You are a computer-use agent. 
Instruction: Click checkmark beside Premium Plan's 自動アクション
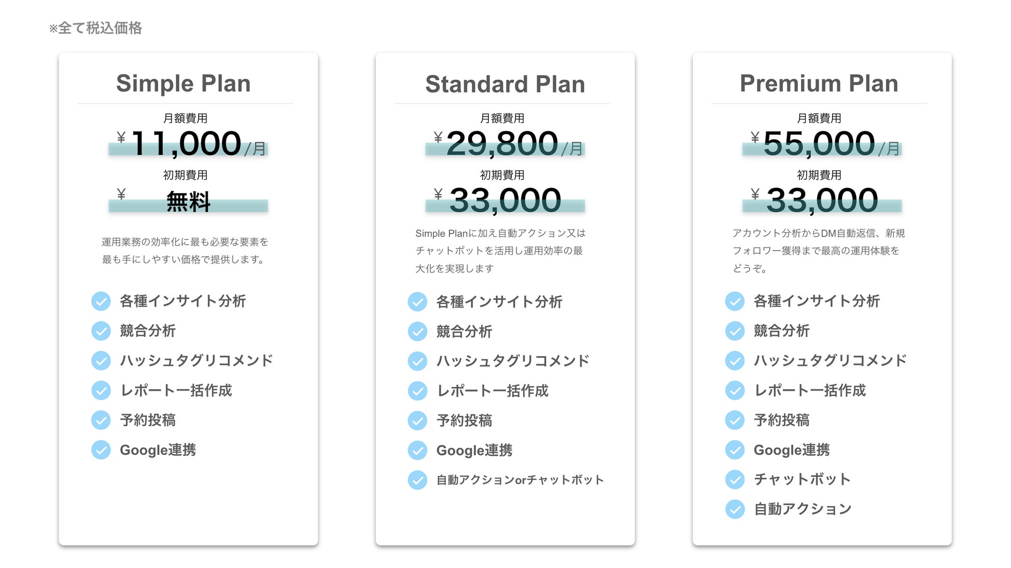[735, 509]
